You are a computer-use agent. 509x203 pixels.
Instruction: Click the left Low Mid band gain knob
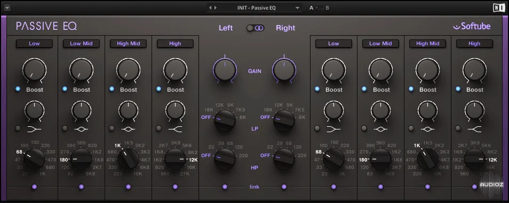tap(81, 70)
